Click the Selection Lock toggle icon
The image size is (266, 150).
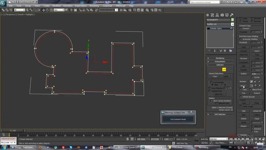pyautogui.click(x=128, y=139)
